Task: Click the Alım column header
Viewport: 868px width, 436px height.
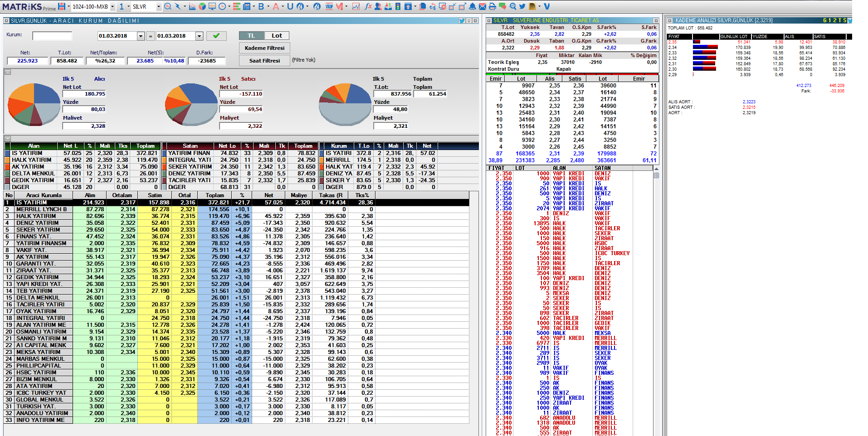Action: click(x=90, y=195)
